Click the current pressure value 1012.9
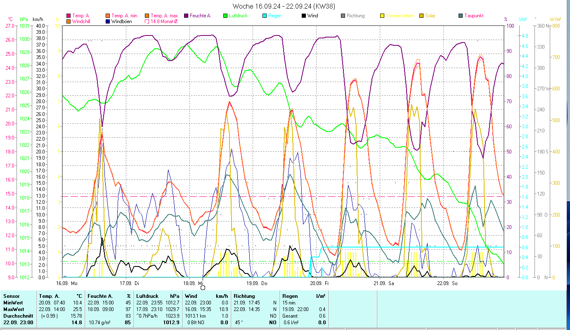570x330 pixels. click(x=171, y=323)
